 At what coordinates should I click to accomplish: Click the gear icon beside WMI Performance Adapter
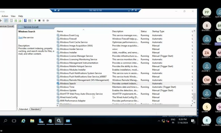tap(58, 101)
